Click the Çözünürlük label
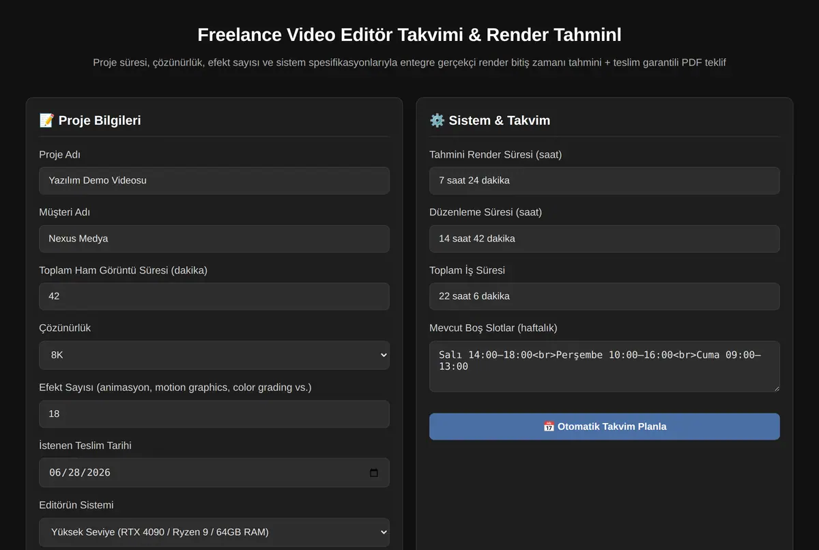 tap(65, 328)
